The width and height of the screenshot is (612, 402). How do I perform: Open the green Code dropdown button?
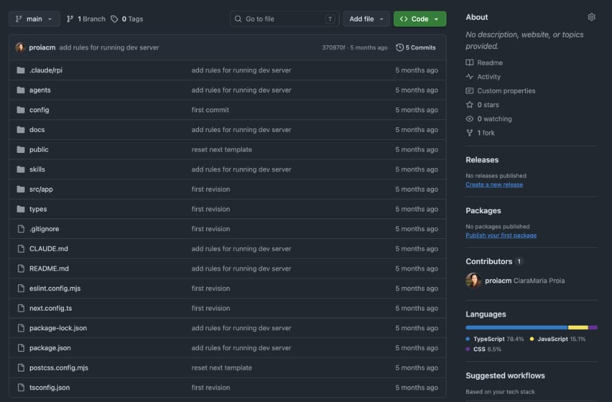tap(420, 19)
